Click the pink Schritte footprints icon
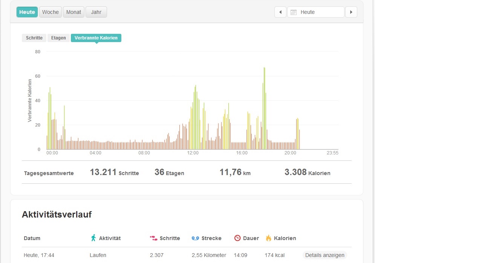 click(153, 238)
